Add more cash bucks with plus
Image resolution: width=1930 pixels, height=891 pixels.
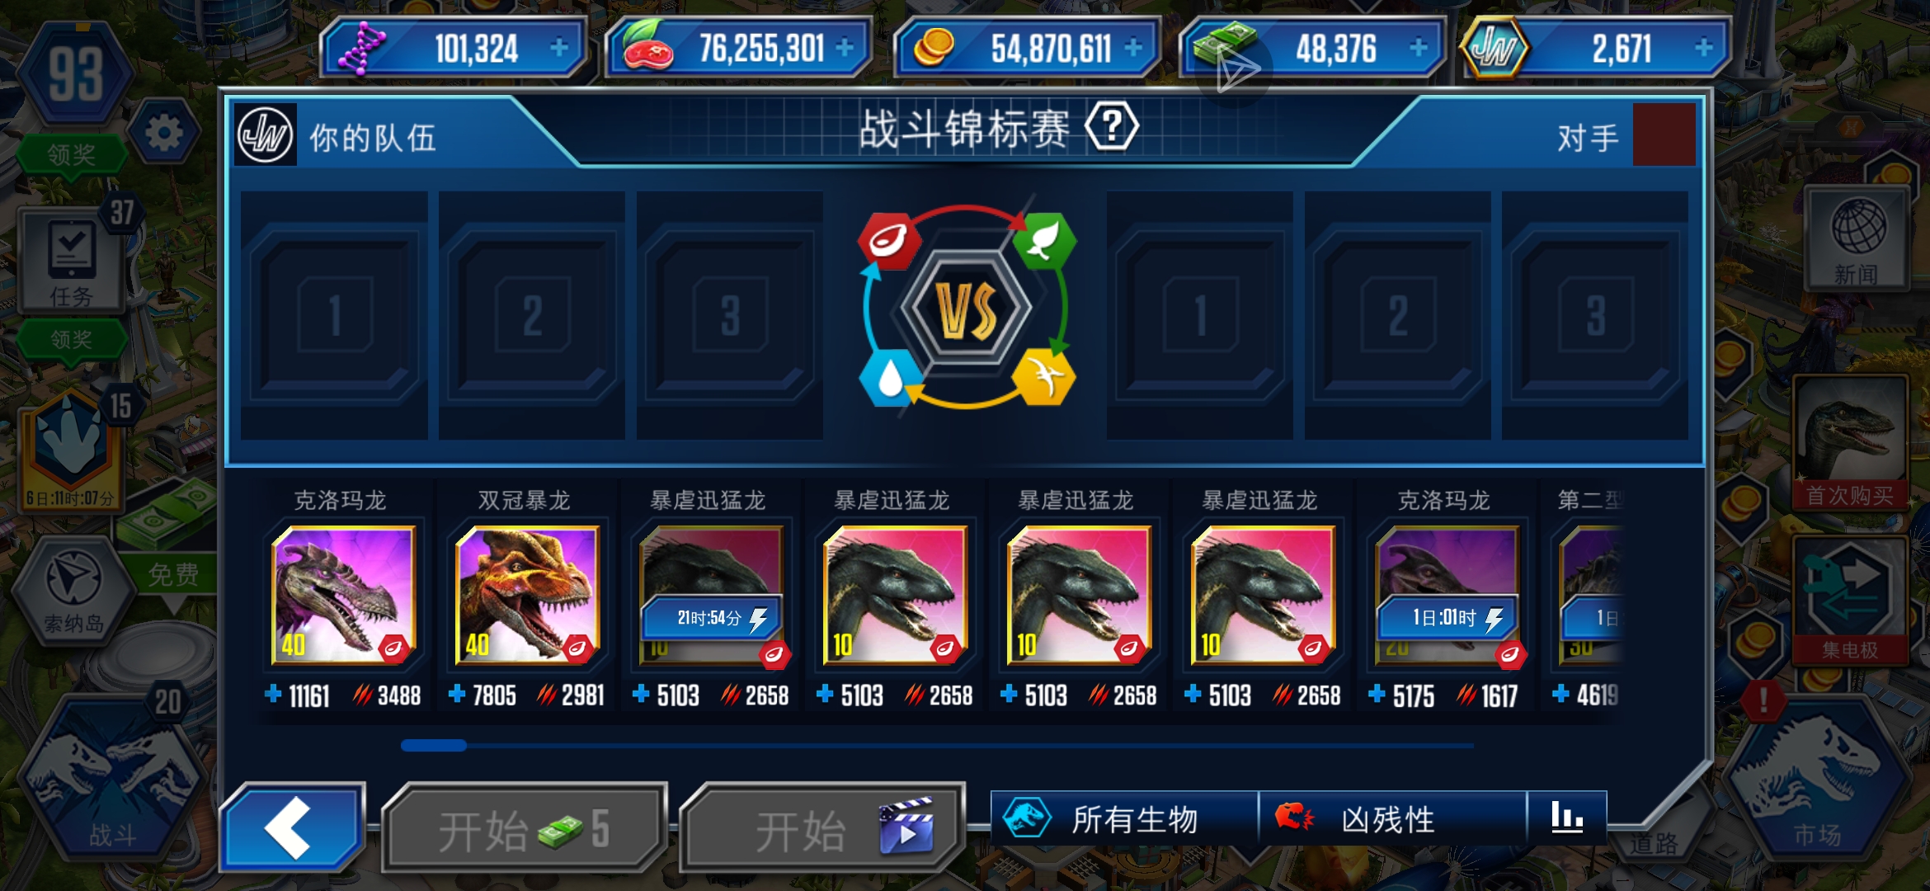pos(1419,48)
